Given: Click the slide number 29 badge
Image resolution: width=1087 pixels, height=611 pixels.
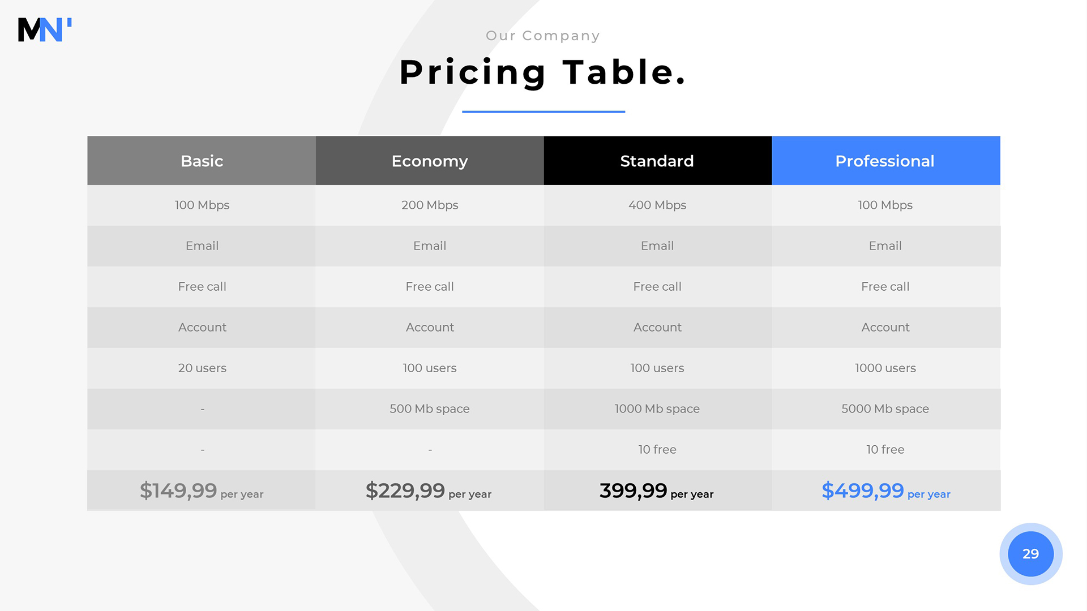Looking at the screenshot, I should [1030, 554].
